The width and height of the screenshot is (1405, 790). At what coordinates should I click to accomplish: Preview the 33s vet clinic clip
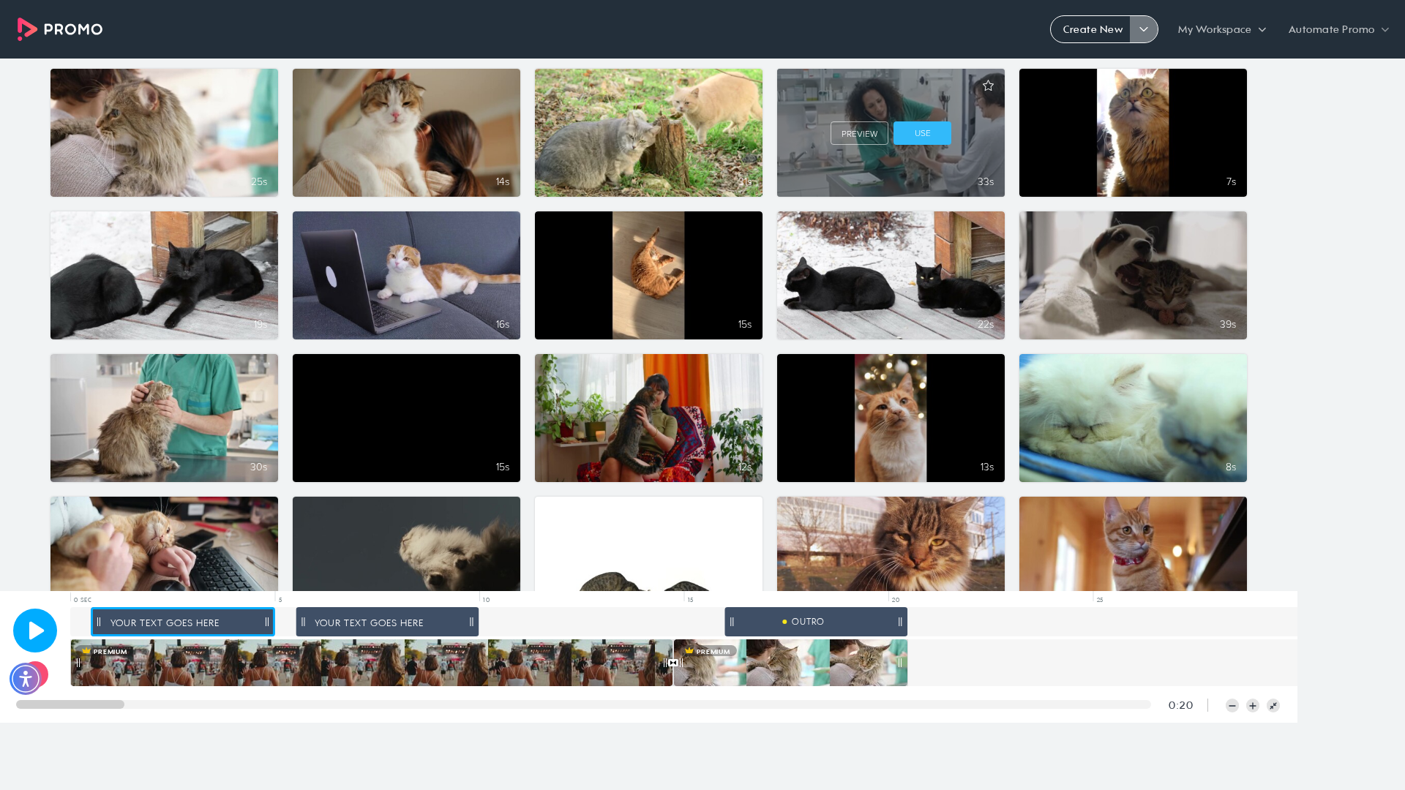859,133
